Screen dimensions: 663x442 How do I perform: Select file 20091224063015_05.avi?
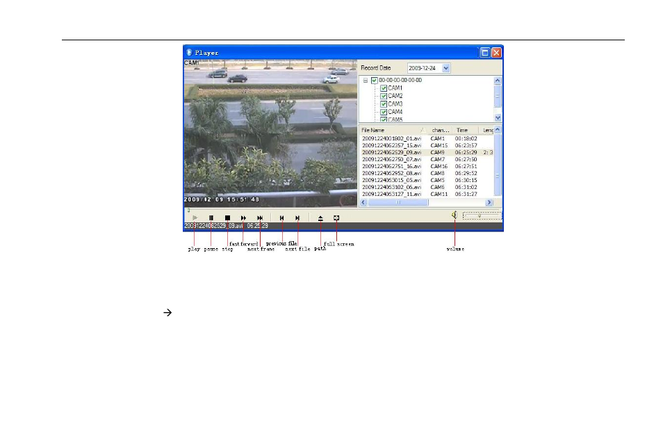(x=391, y=180)
